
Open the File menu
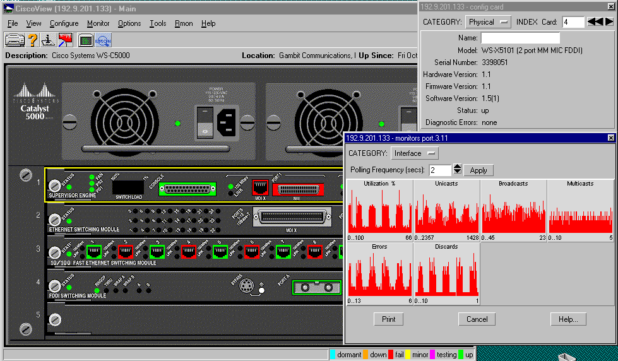[x=13, y=23]
